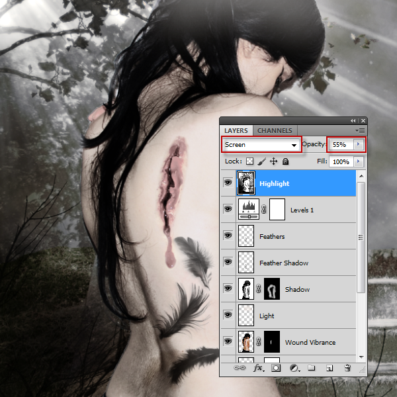The width and height of the screenshot is (397, 397).
Task: Click the Wound Vibrance mask link icon
Action: [259, 341]
